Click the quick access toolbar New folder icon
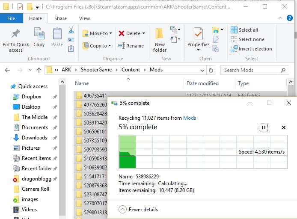Screen dimensions: 297x219 30,7
